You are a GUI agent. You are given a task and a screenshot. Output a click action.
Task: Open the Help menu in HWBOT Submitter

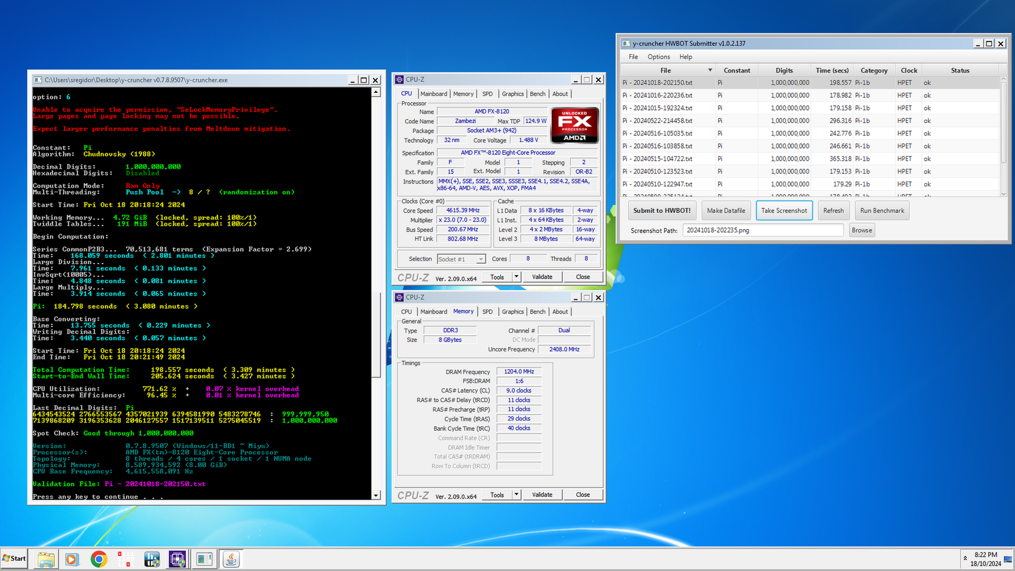[x=686, y=57]
